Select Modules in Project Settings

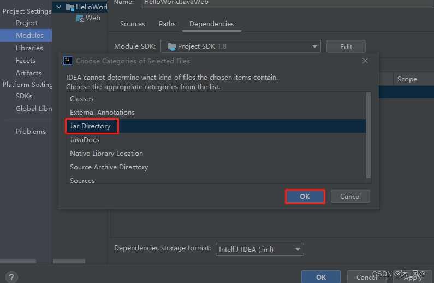(26, 35)
